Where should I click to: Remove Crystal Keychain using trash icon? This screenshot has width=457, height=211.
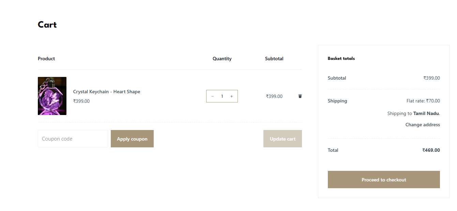(x=300, y=96)
